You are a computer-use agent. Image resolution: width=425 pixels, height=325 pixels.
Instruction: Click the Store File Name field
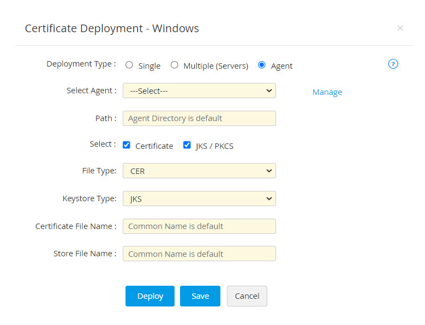[x=199, y=254]
